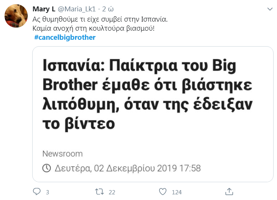Click the retweet count of 22
This screenshot has width=277, height=200.
(x=111, y=192)
